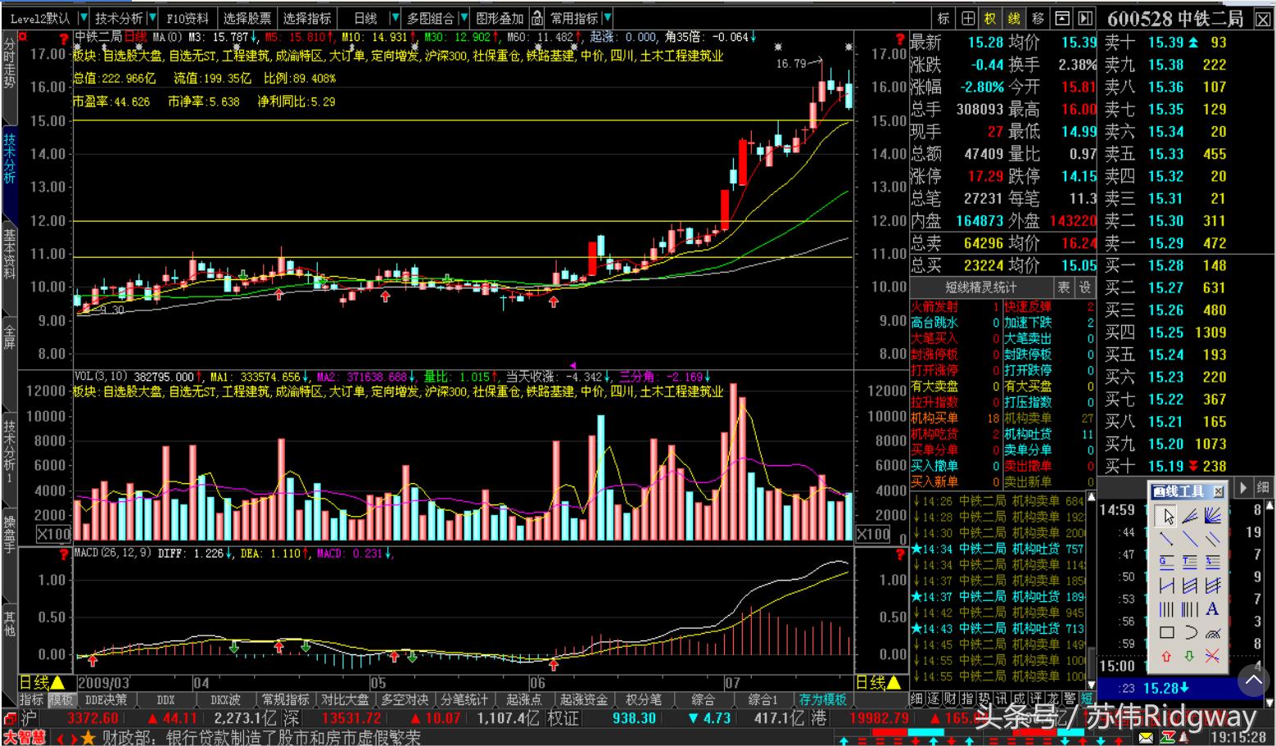
Task: Select the arc drawing tool
Action: (x=1190, y=633)
